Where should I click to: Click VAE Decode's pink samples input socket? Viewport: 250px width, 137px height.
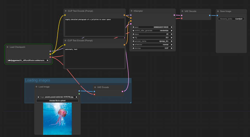(182, 15)
